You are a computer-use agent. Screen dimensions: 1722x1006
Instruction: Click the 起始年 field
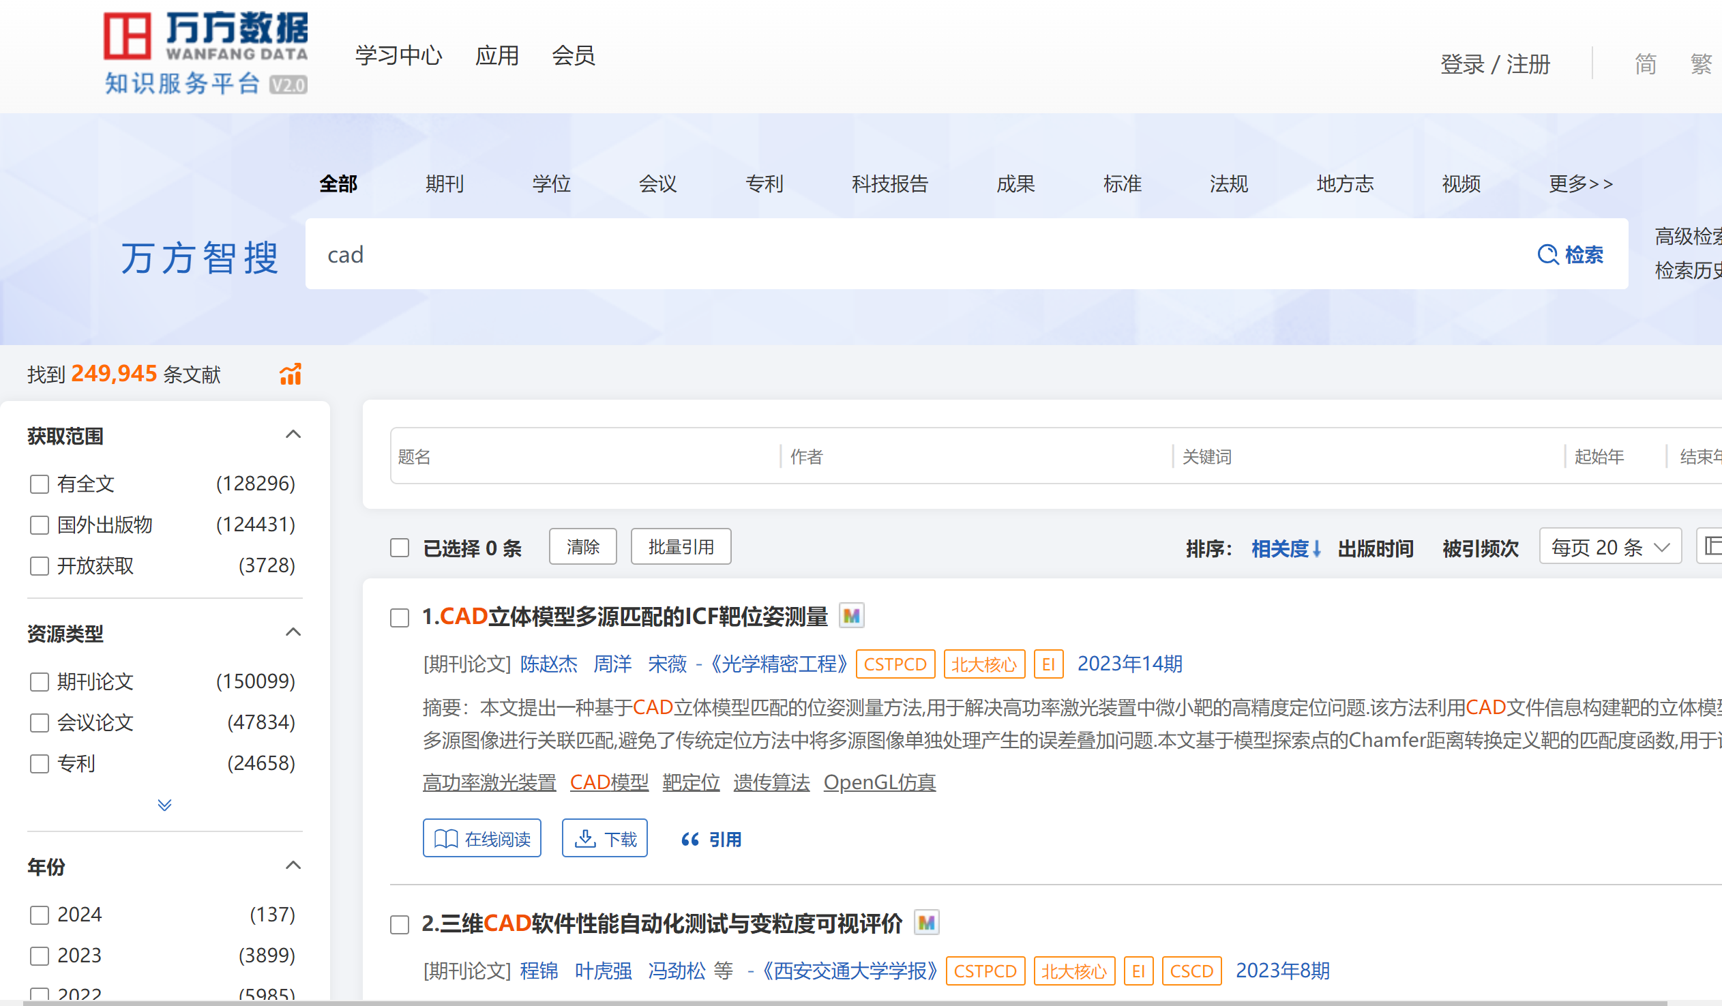tap(1616, 456)
